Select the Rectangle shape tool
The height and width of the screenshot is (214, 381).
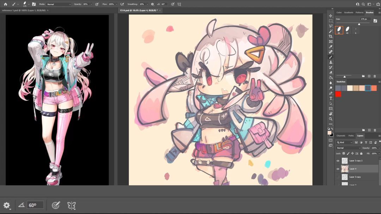pyautogui.click(x=331, y=108)
